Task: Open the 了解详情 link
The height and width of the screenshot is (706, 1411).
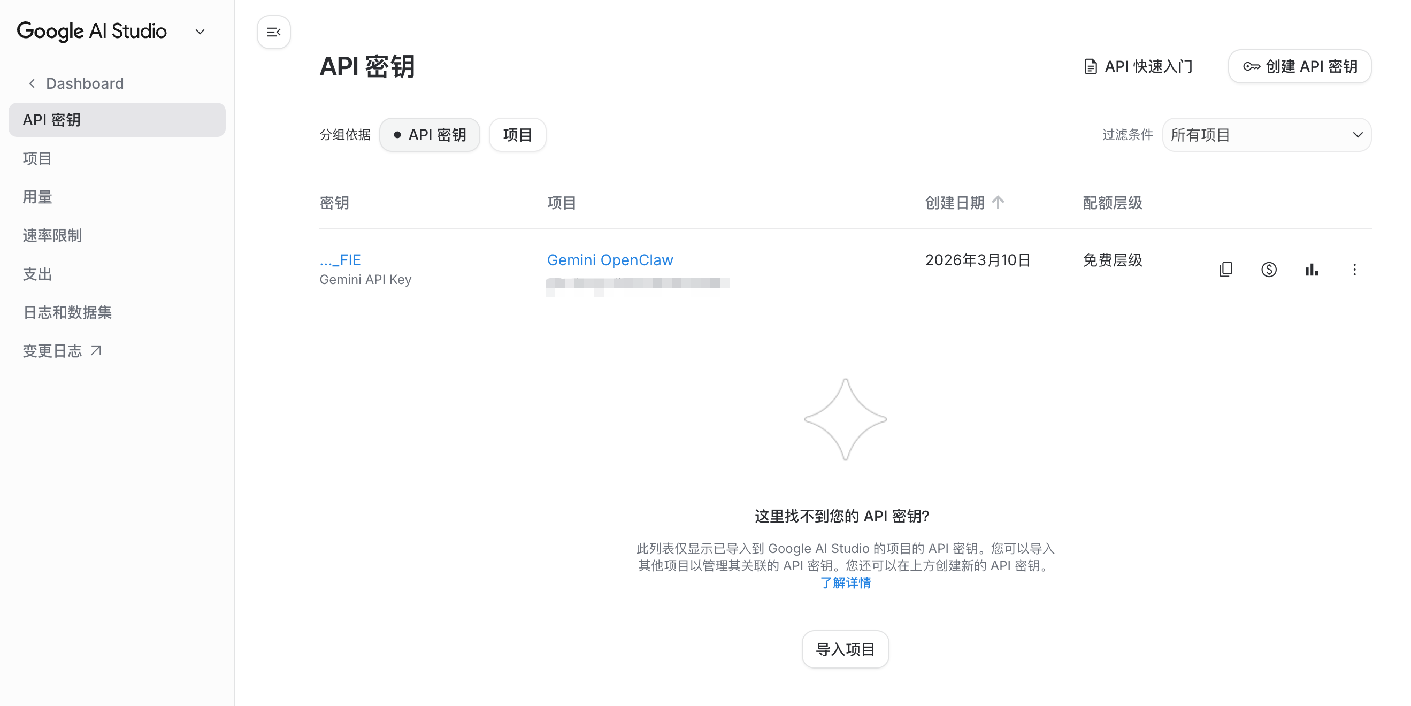Action: click(845, 583)
